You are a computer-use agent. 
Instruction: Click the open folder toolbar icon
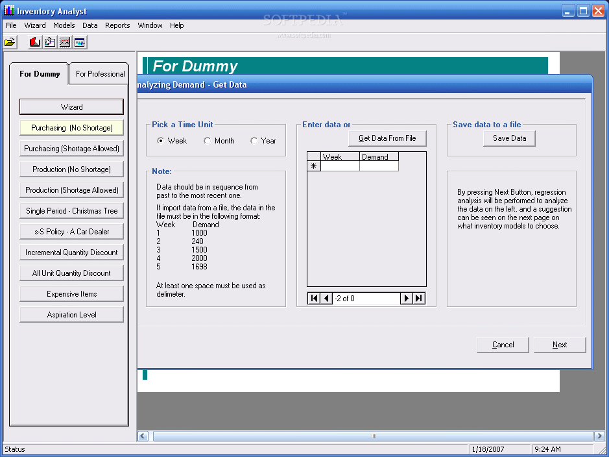coord(10,42)
